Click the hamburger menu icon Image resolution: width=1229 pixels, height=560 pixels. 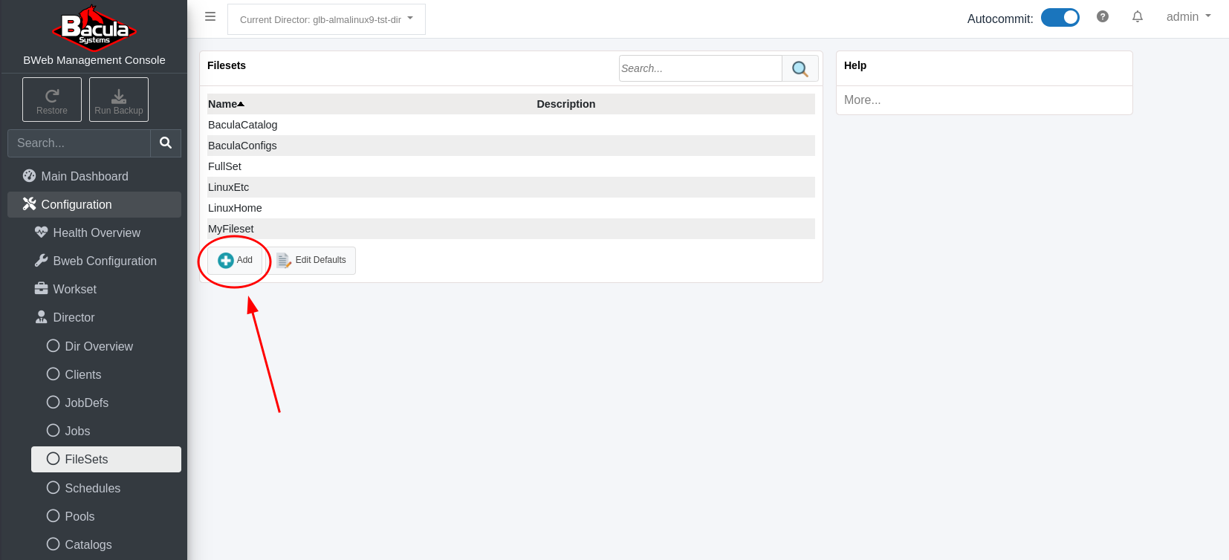tap(210, 16)
